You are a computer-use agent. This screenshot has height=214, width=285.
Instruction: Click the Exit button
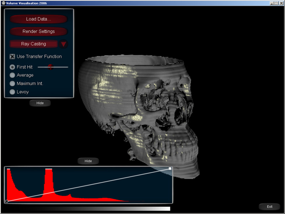pos(269,207)
